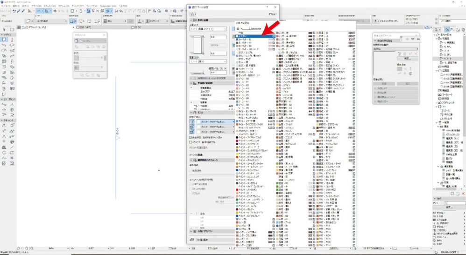Toggle the first checkbox under ルールベース section
466x255 pixels.
pyautogui.click(x=191, y=184)
